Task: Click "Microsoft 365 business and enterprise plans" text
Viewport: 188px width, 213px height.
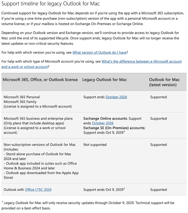Action: pyautogui.click(x=38, y=118)
